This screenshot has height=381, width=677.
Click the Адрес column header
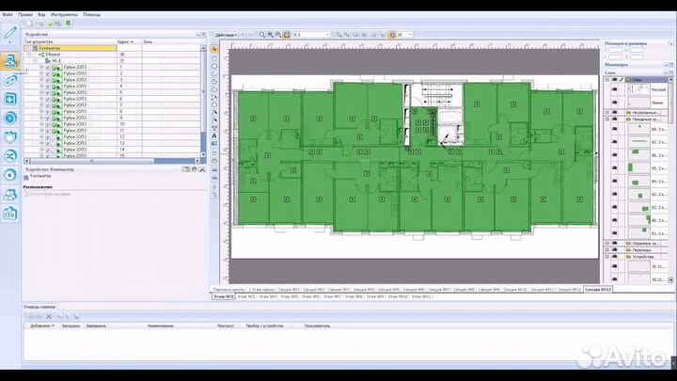click(124, 42)
